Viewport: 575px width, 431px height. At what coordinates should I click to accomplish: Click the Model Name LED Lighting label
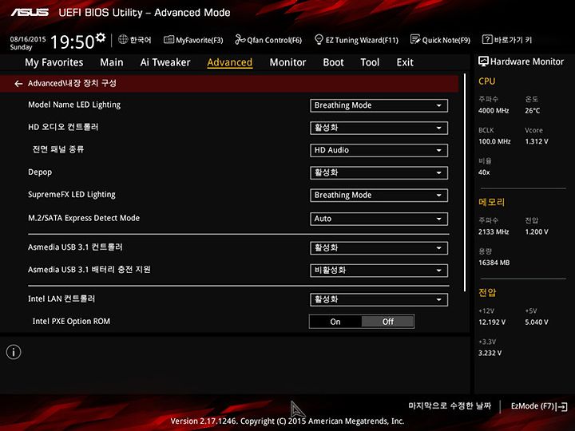click(74, 105)
